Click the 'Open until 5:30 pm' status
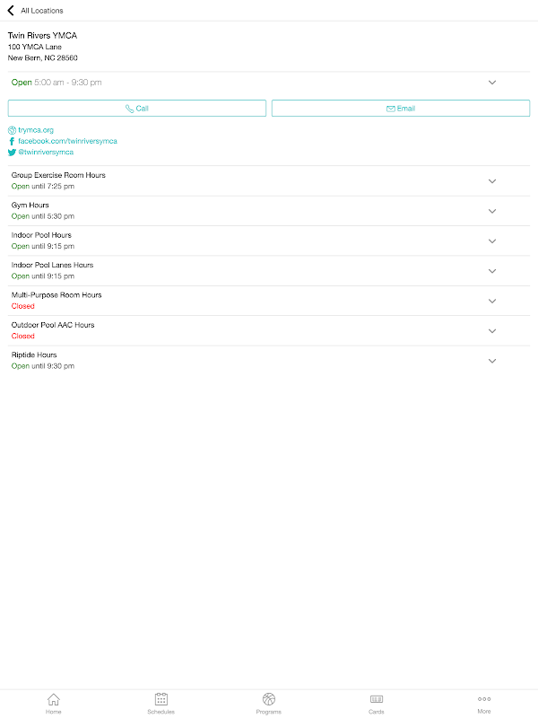This screenshot has width=538, height=718. (x=43, y=216)
